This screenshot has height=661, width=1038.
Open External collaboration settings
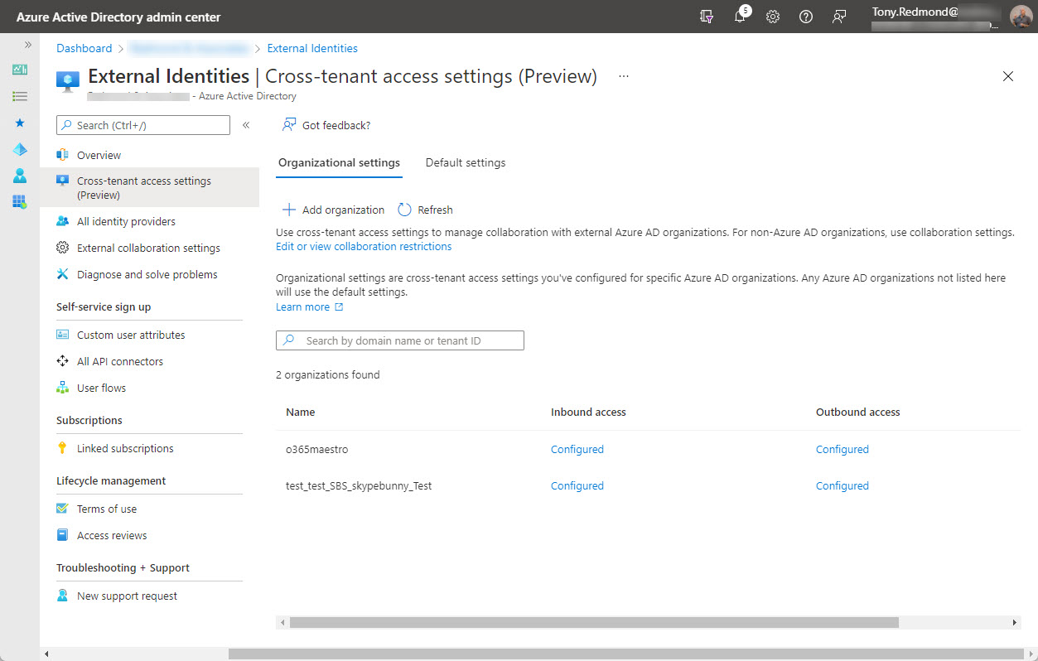tap(149, 248)
